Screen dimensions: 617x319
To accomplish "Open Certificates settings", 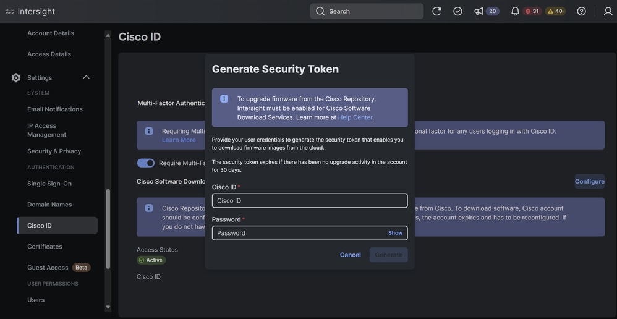I will coord(45,247).
